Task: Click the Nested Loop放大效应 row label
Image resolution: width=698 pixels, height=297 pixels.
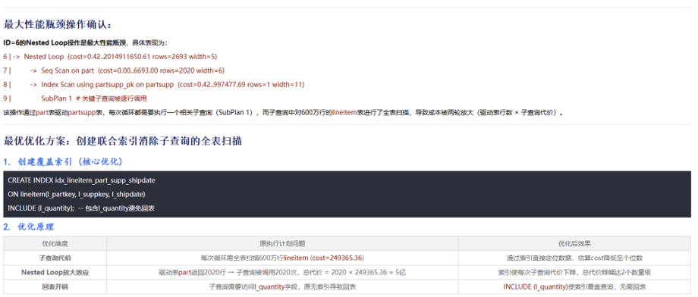Action: tap(55, 273)
